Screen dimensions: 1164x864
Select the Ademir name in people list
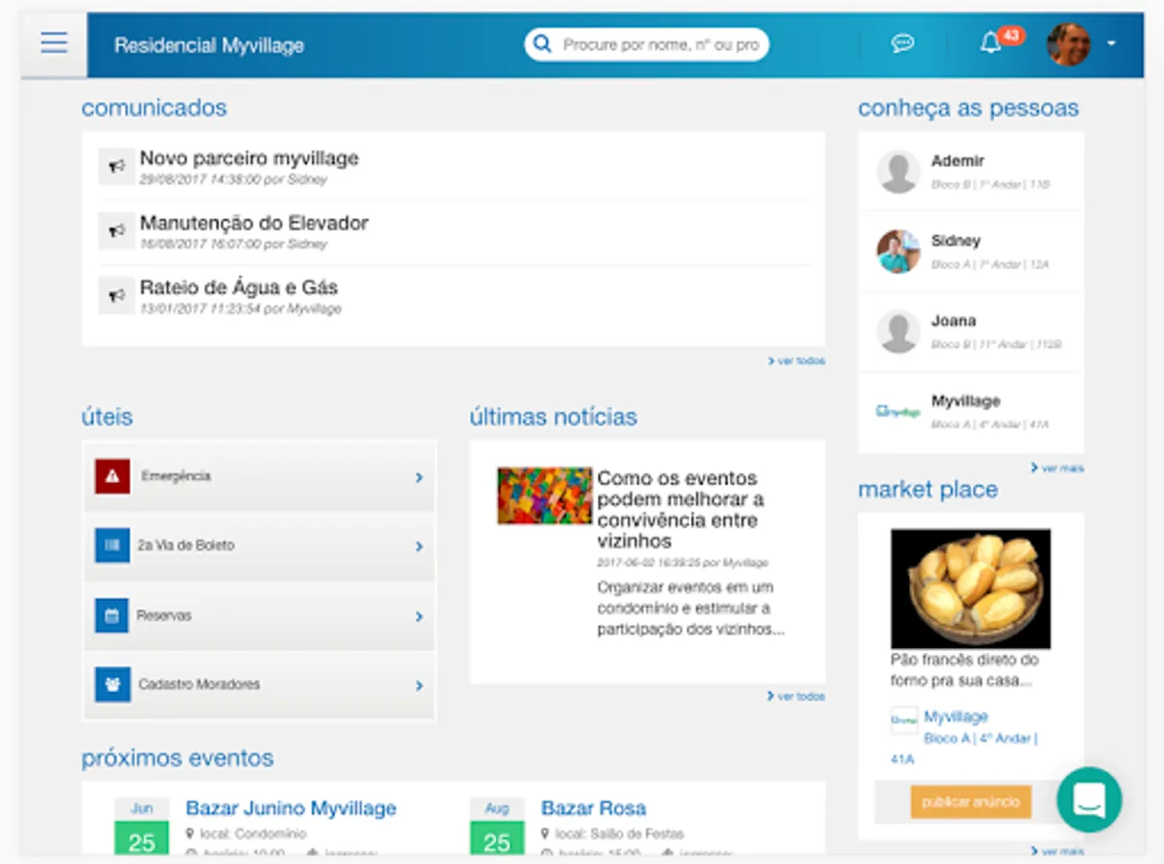957,161
